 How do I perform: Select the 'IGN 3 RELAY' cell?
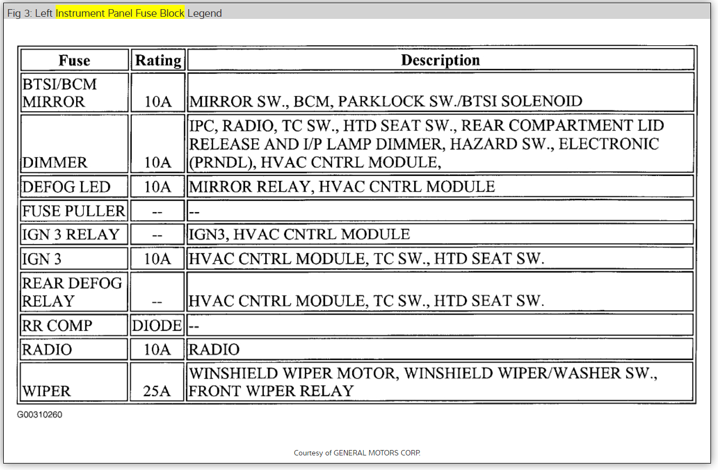[74, 234]
